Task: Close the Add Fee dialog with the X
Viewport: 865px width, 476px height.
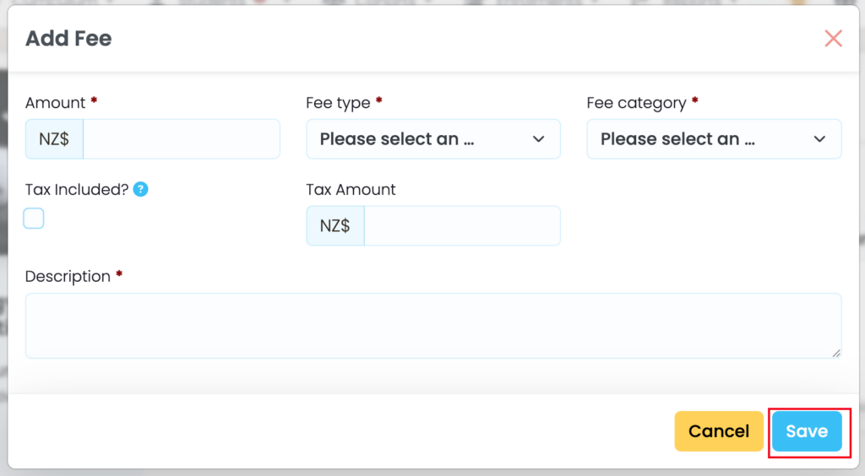Action: 833,38
